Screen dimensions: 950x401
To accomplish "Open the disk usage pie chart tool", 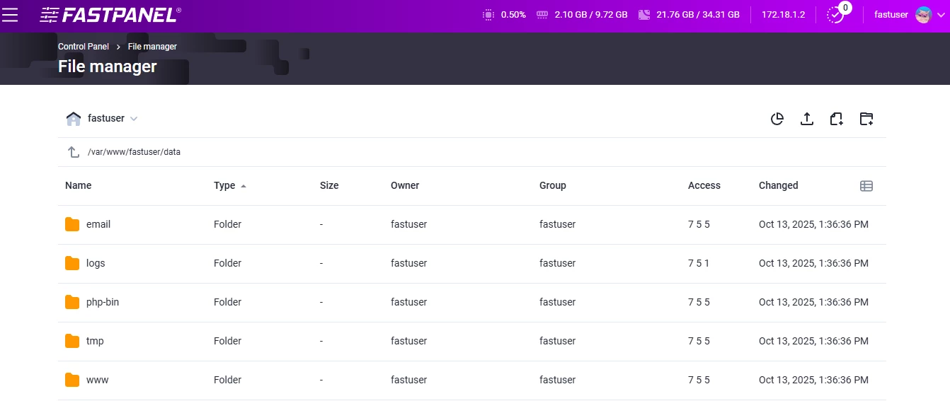I will [x=777, y=119].
